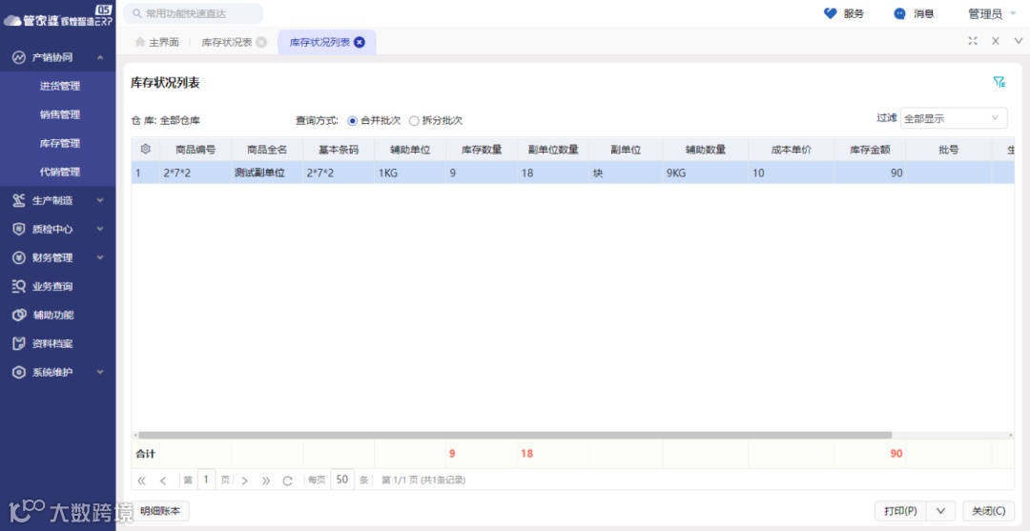Viewport: 1030px width, 531px height.
Task: Open 库存管理 in sidebar
Action: click(60, 143)
